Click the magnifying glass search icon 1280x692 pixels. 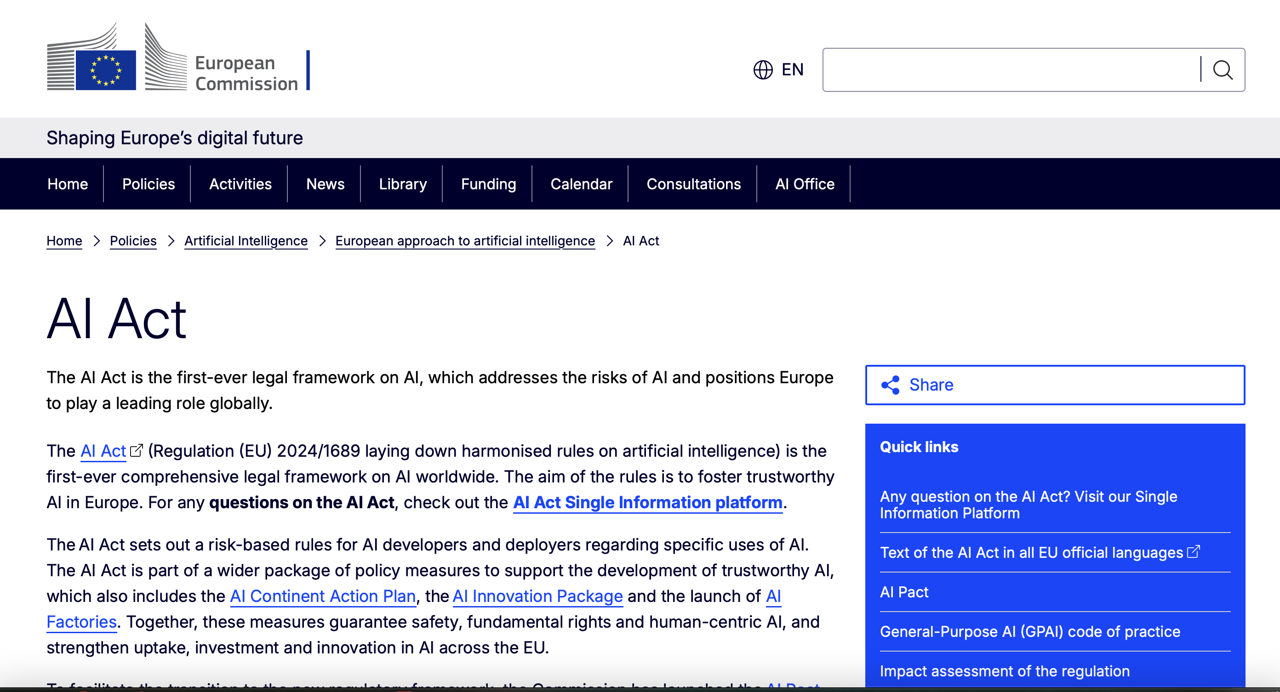tap(1223, 70)
